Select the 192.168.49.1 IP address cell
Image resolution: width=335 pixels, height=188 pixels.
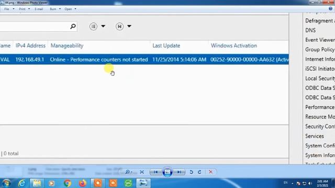[x=30, y=60]
